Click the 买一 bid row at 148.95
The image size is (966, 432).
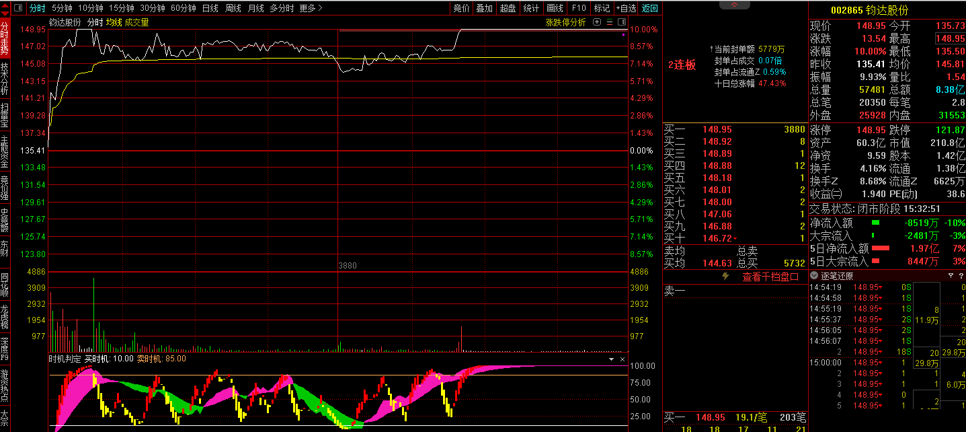click(735, 129)
